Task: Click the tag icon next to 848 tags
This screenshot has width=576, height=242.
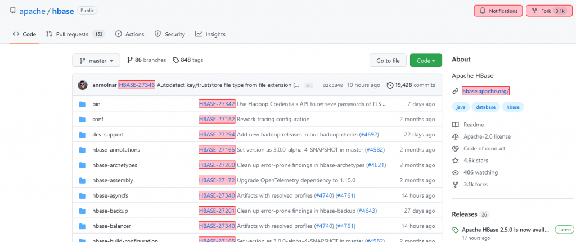Action: (176, 60)
